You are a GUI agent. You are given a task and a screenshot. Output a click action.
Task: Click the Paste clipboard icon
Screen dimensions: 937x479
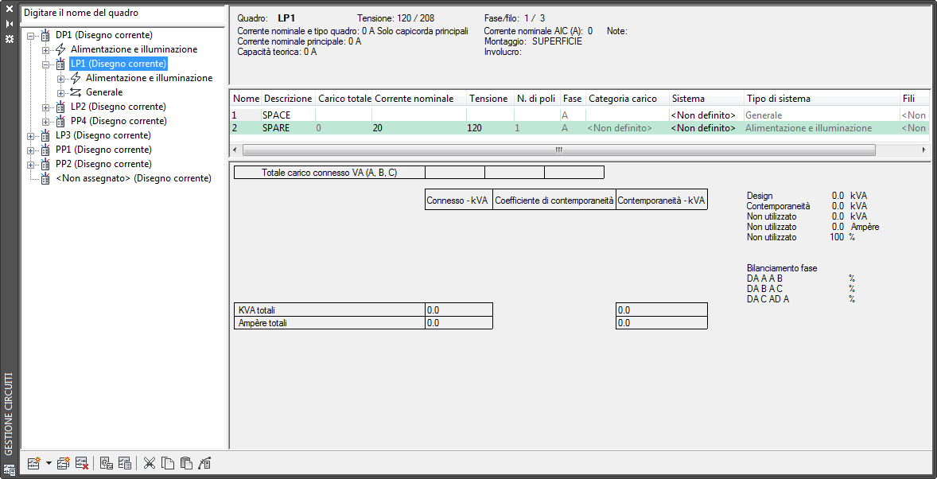186,462
